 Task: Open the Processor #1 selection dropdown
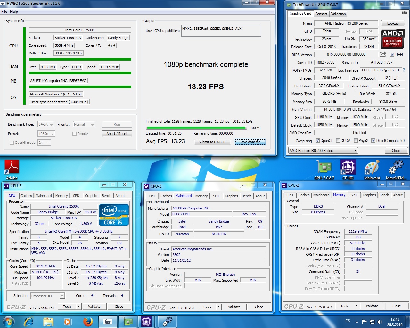[x=48, y=296]
